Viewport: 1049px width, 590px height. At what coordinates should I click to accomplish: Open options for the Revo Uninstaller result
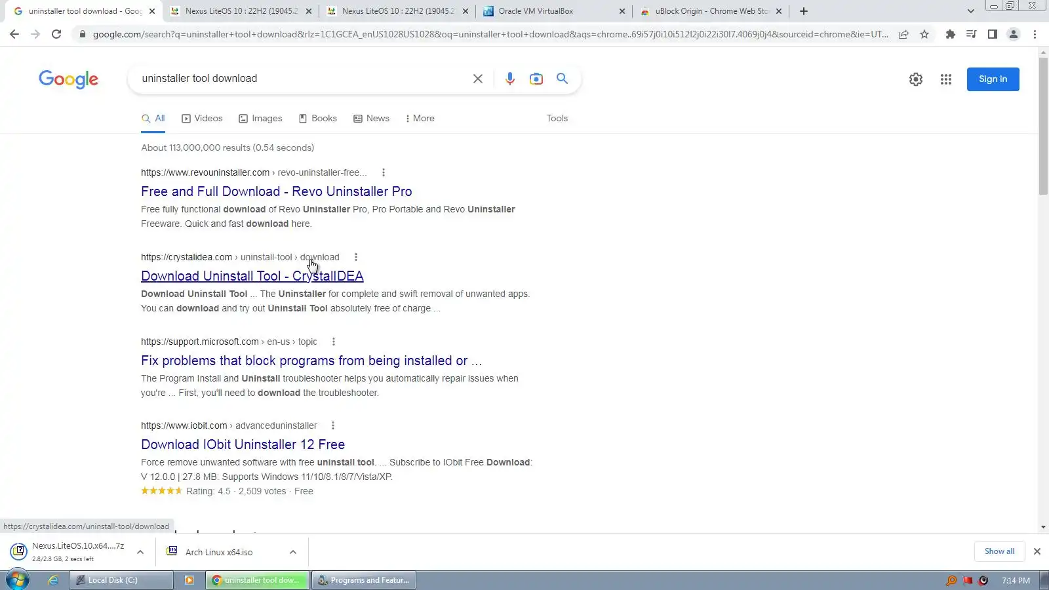pos(384,172)
